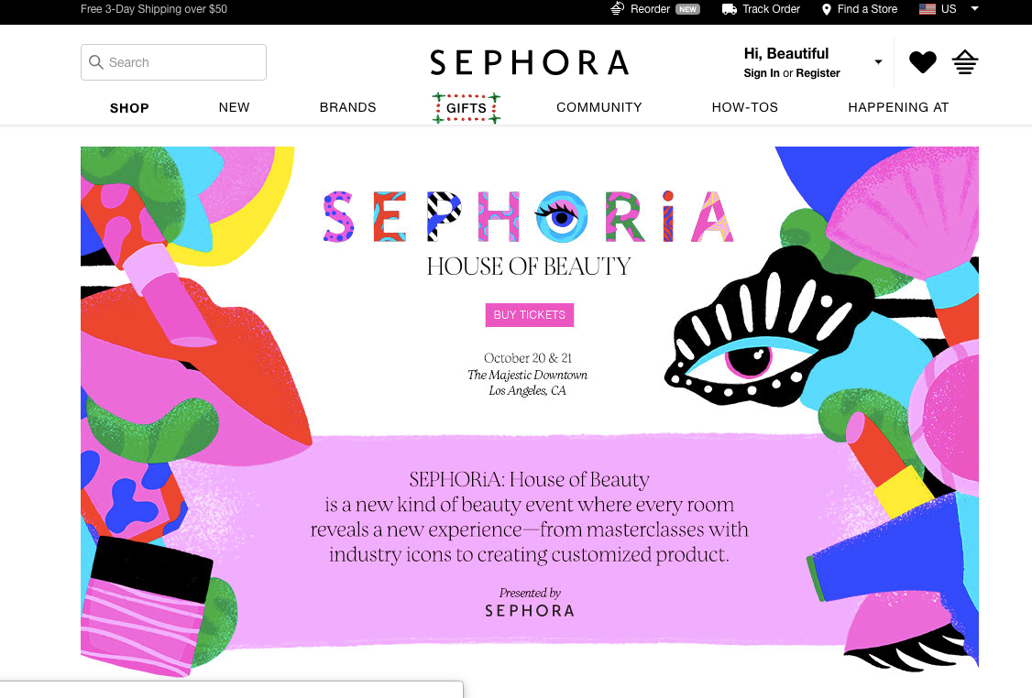Click the Loves heart icon
Viewport: 1032px width, 698px height.
tap(922, 62)
